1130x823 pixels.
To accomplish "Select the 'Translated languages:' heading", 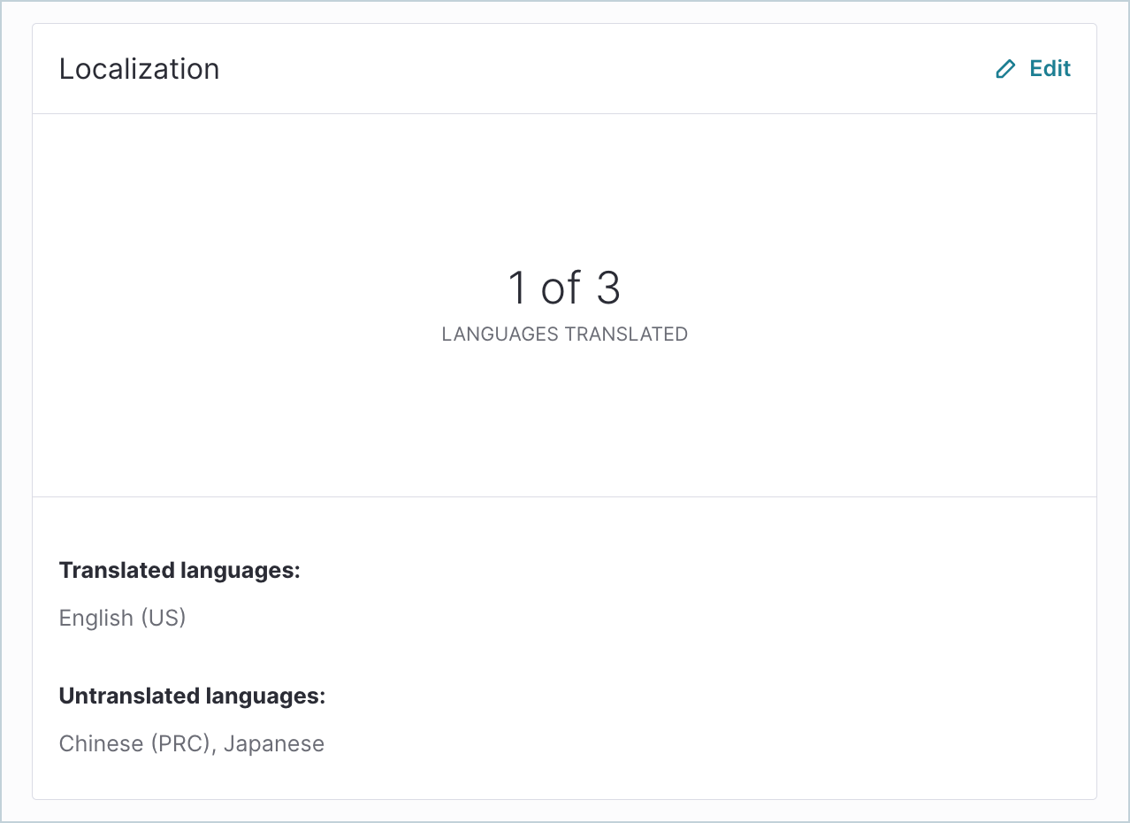I will (x=179, y=571).
